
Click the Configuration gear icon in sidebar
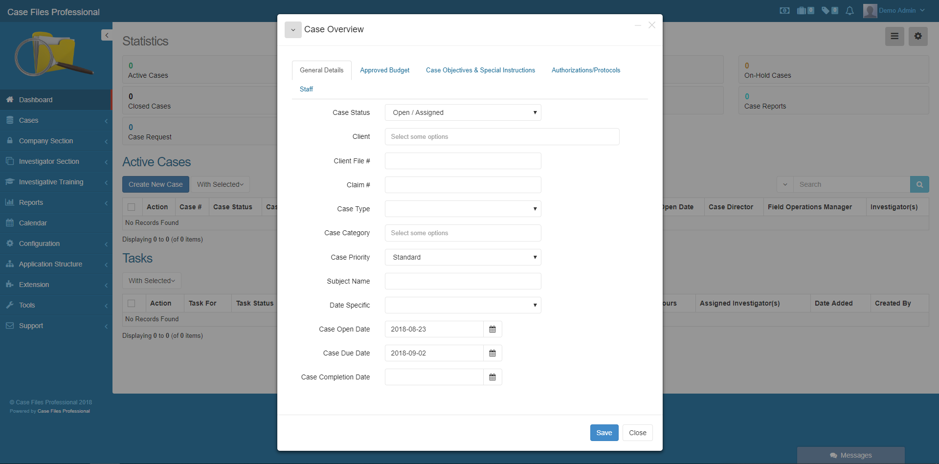click(10, 243)
